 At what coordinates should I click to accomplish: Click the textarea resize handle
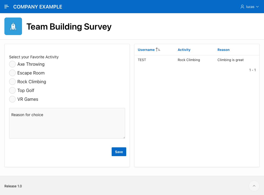pyautogui.click(x=124, y=137)
